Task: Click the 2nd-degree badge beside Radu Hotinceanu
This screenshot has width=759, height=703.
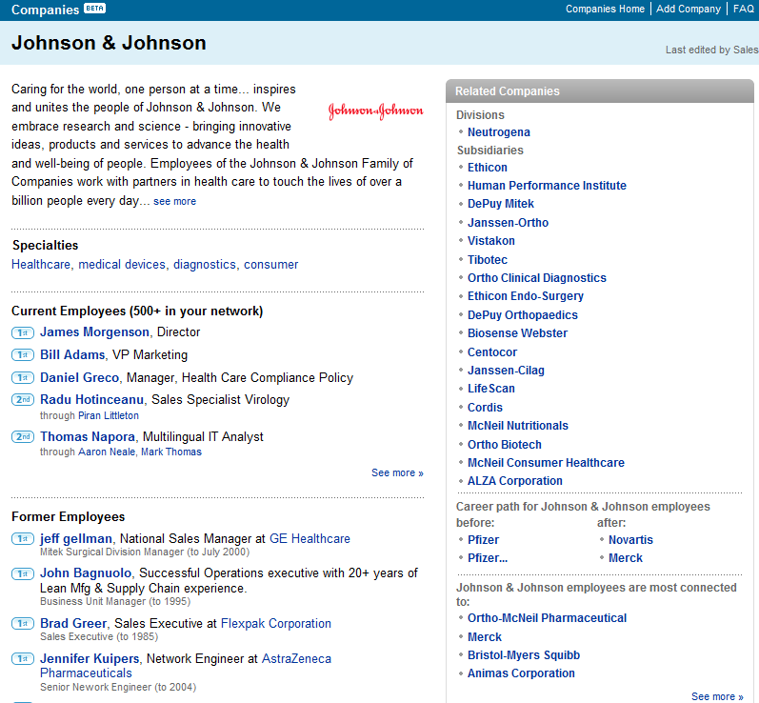Action: pyautogui.click(x=23, y=400)
